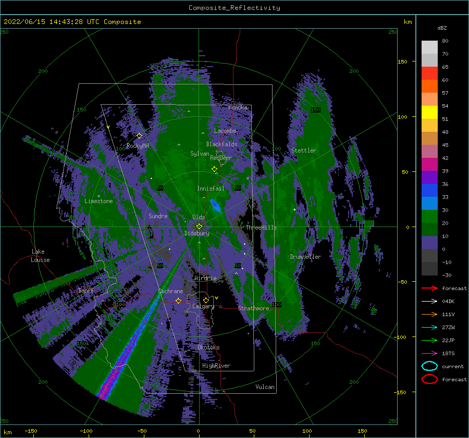Image resolution: width=469 pixels, height=438 pixels.
Task: Click the magenta beam spike end southwest
Action: pyautogui.click(x=102, y=395)
